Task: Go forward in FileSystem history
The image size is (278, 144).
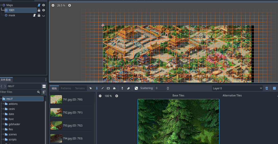Action: pyautogui.click(x=5, y=86)
